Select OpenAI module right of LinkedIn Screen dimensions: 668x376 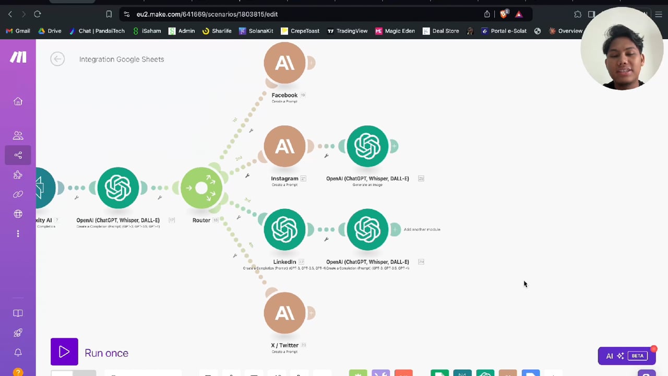367,230
